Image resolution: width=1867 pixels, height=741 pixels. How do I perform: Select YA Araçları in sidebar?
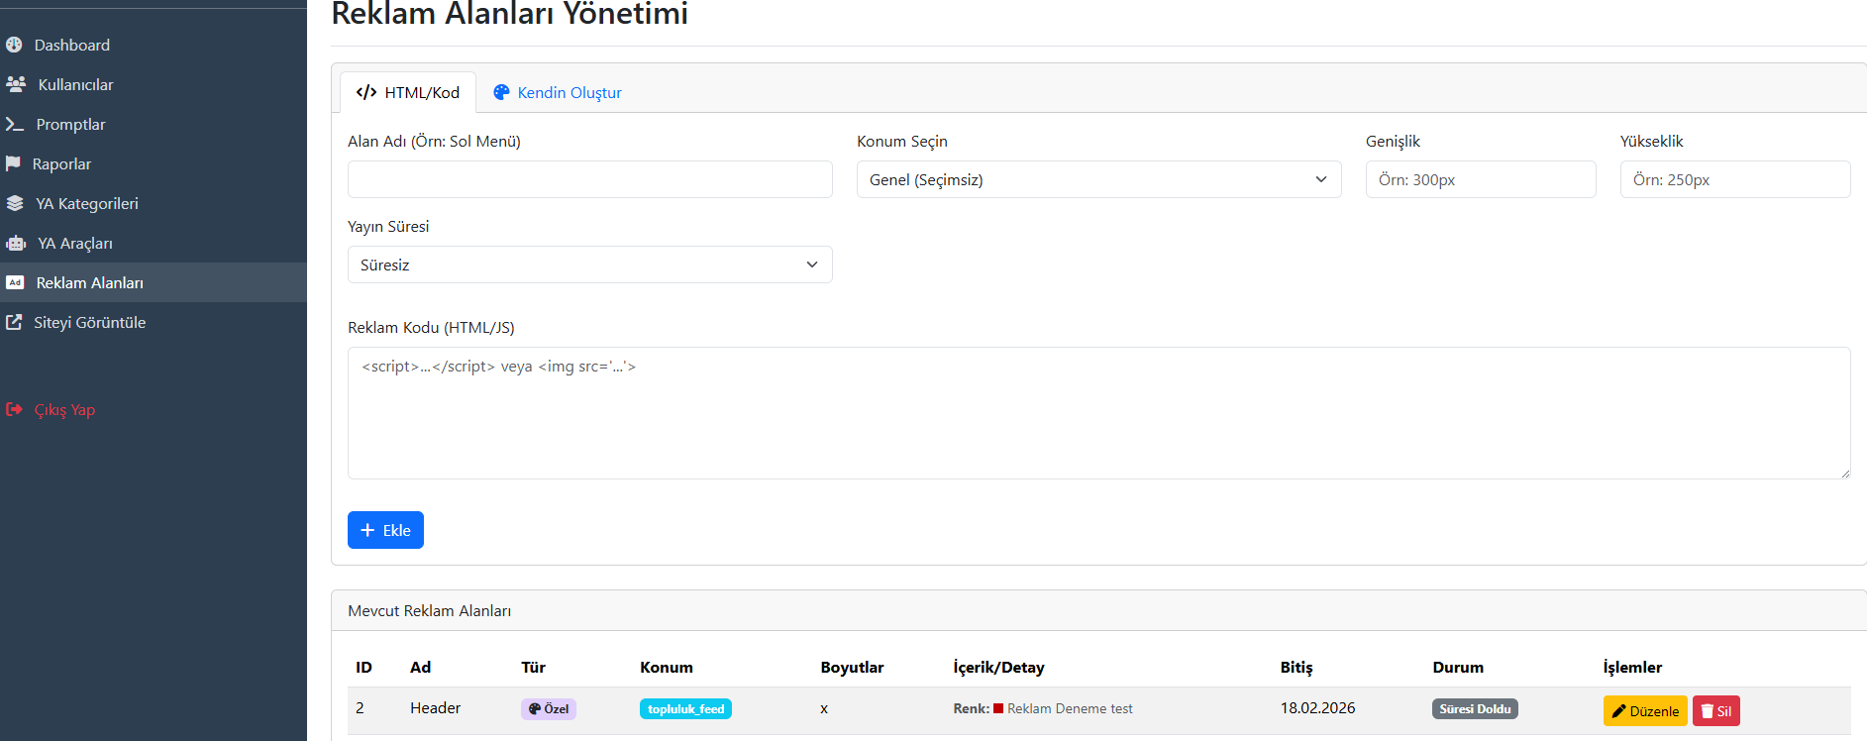(x=154, y=243)
